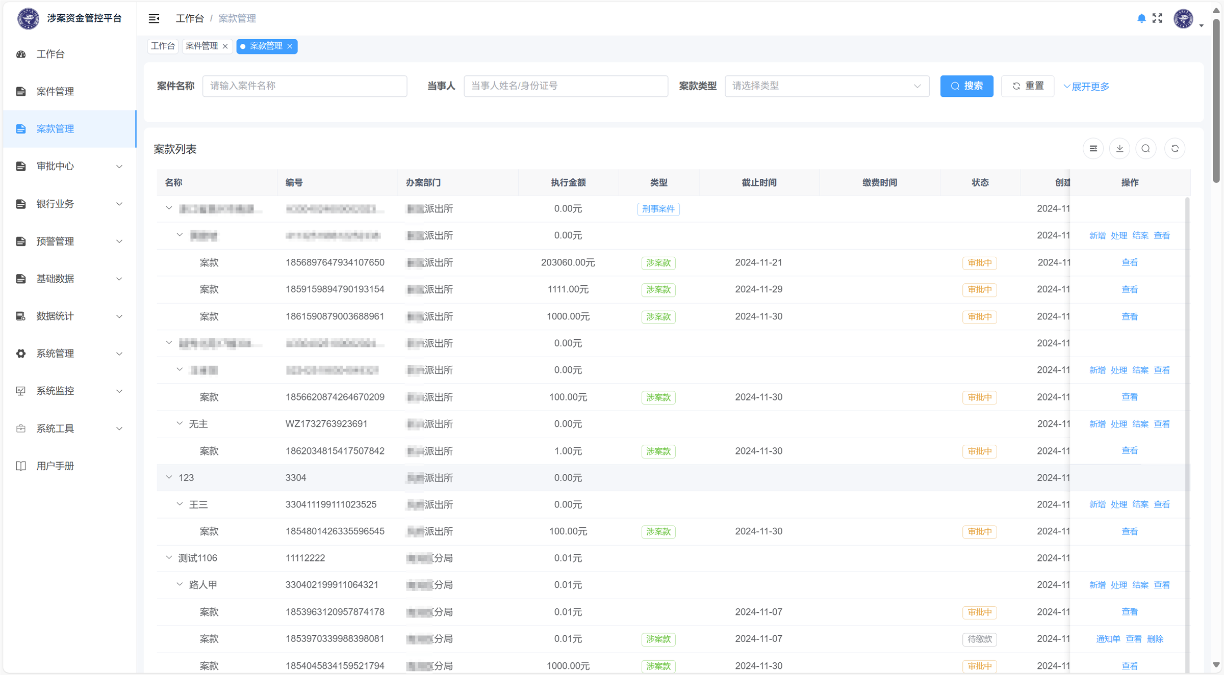Click the download export icon

click(1119, 149)
